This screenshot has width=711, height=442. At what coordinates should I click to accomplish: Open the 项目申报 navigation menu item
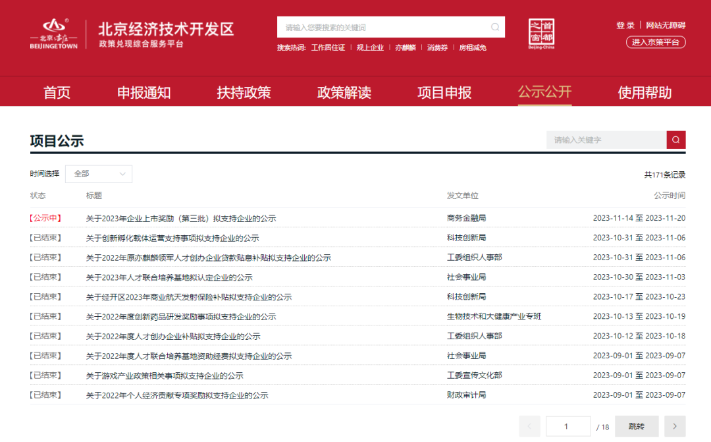coord(444,93)
